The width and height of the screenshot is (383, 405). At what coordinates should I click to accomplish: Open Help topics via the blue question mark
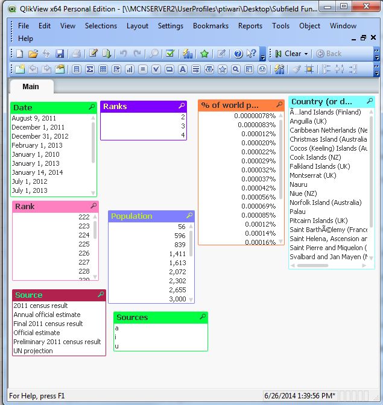[238, 54]
